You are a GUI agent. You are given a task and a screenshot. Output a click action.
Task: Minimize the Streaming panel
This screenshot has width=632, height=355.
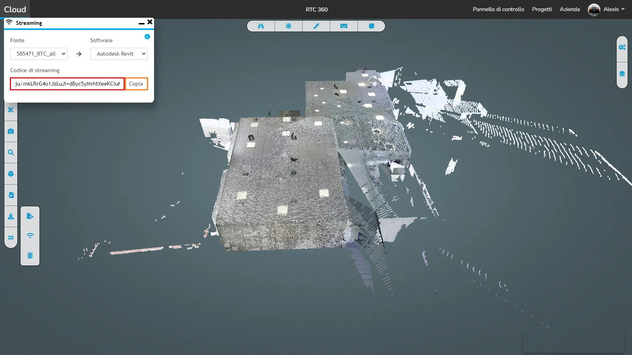point(141,24)
